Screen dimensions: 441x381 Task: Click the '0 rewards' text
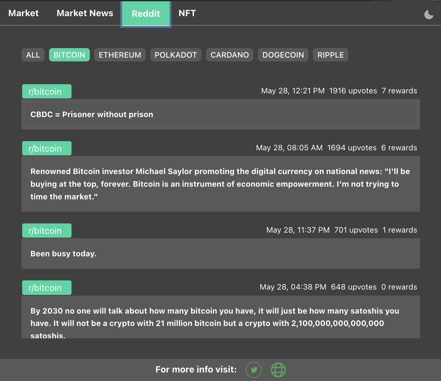coord(399,287)
